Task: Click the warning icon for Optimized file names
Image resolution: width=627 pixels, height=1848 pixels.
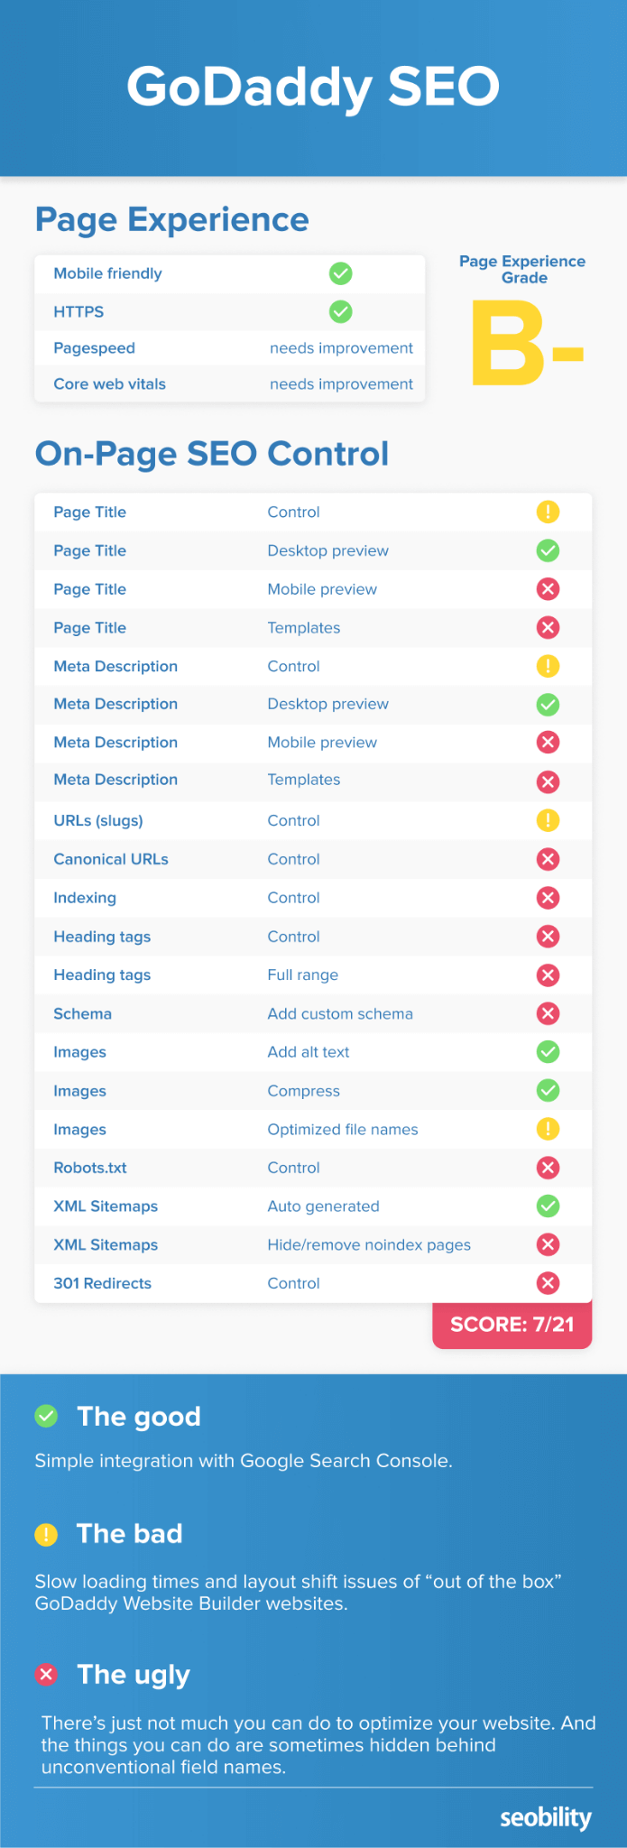Action: coord(548,1129)
